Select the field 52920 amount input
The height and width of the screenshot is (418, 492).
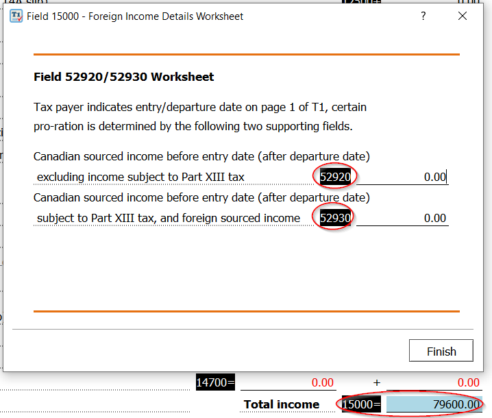pyautogui.click(x=402, y=177)
